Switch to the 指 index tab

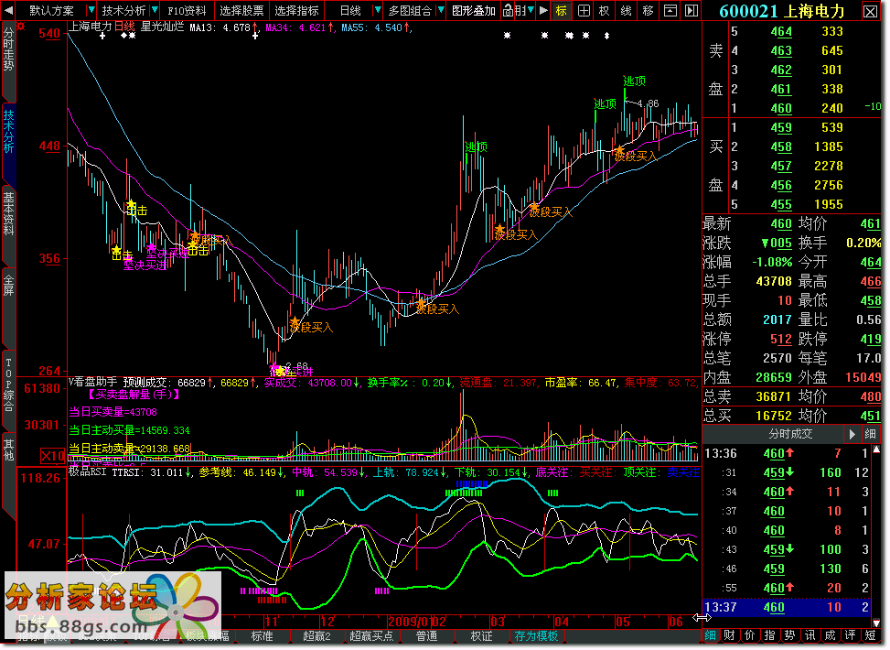click(x=769, y=635)
